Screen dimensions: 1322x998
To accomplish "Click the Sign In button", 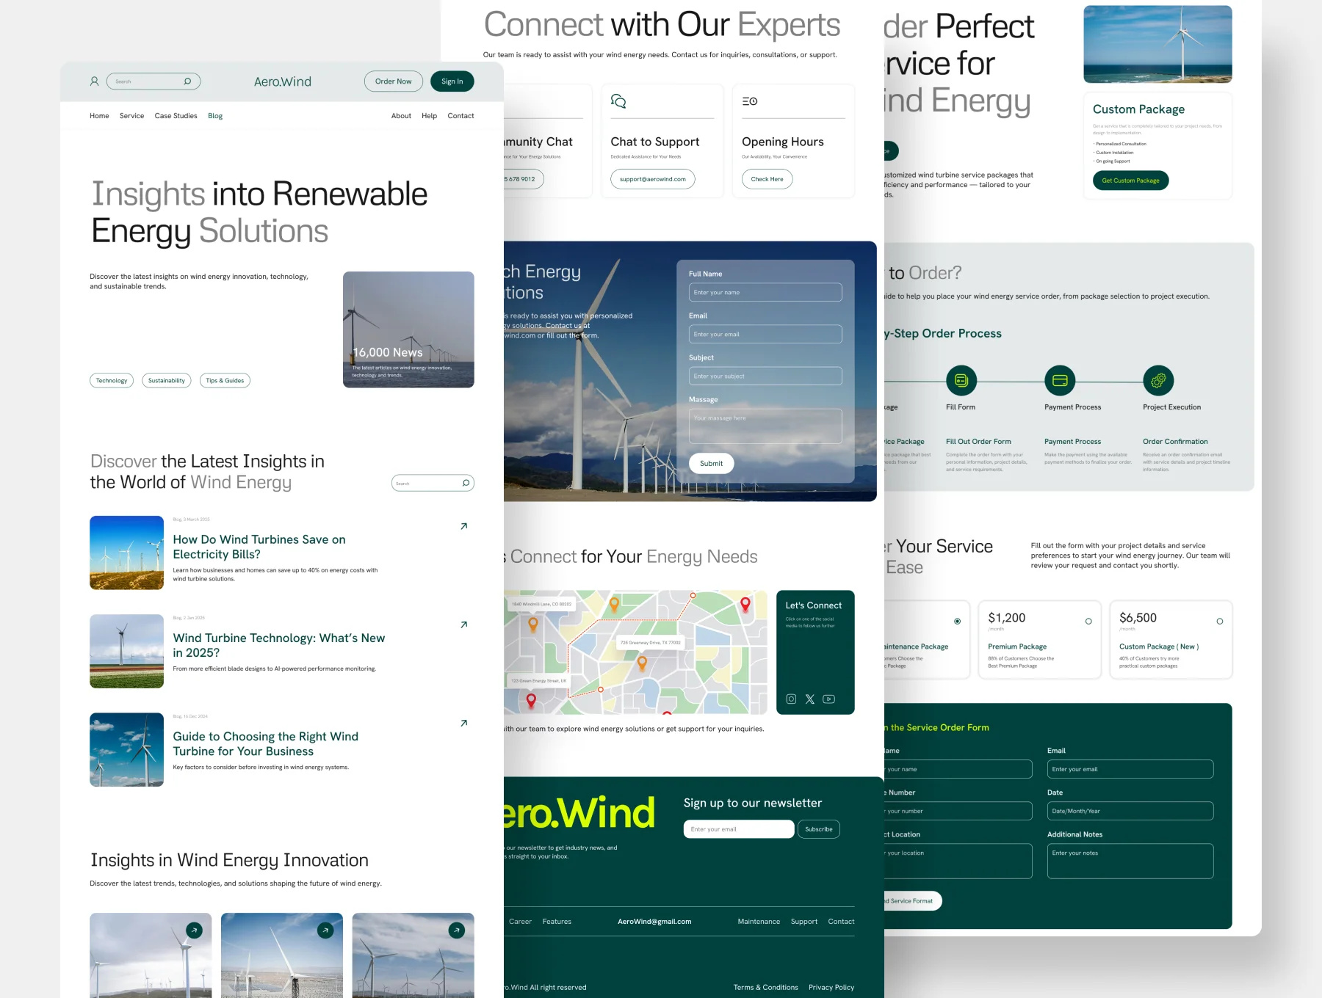I will click(x=452, y=81).
